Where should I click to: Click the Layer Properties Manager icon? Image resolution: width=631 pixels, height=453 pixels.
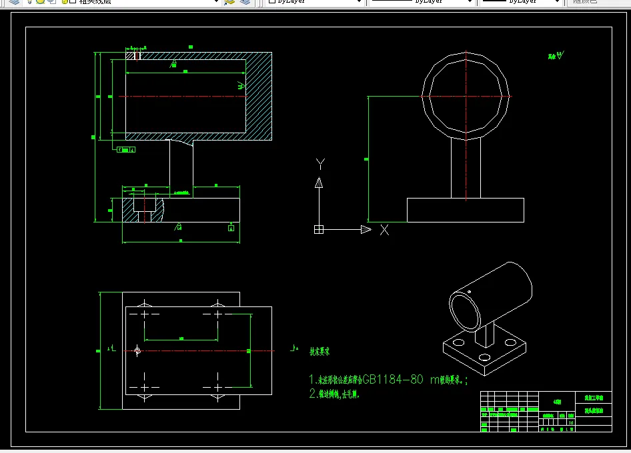point(15,1)
